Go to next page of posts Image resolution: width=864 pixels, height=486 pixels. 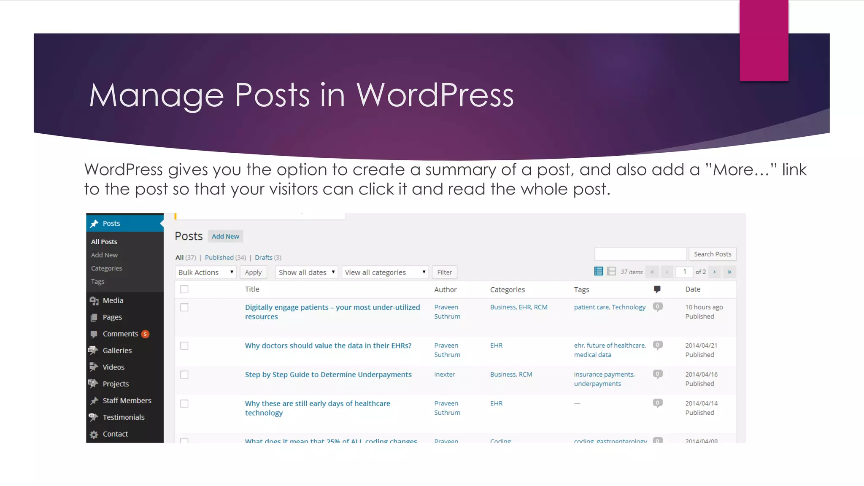pyautogui.click(x=714, y=272)
